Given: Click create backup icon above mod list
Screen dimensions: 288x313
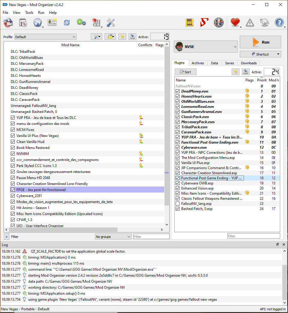Looking at the screenshot, I should point(132,37).
